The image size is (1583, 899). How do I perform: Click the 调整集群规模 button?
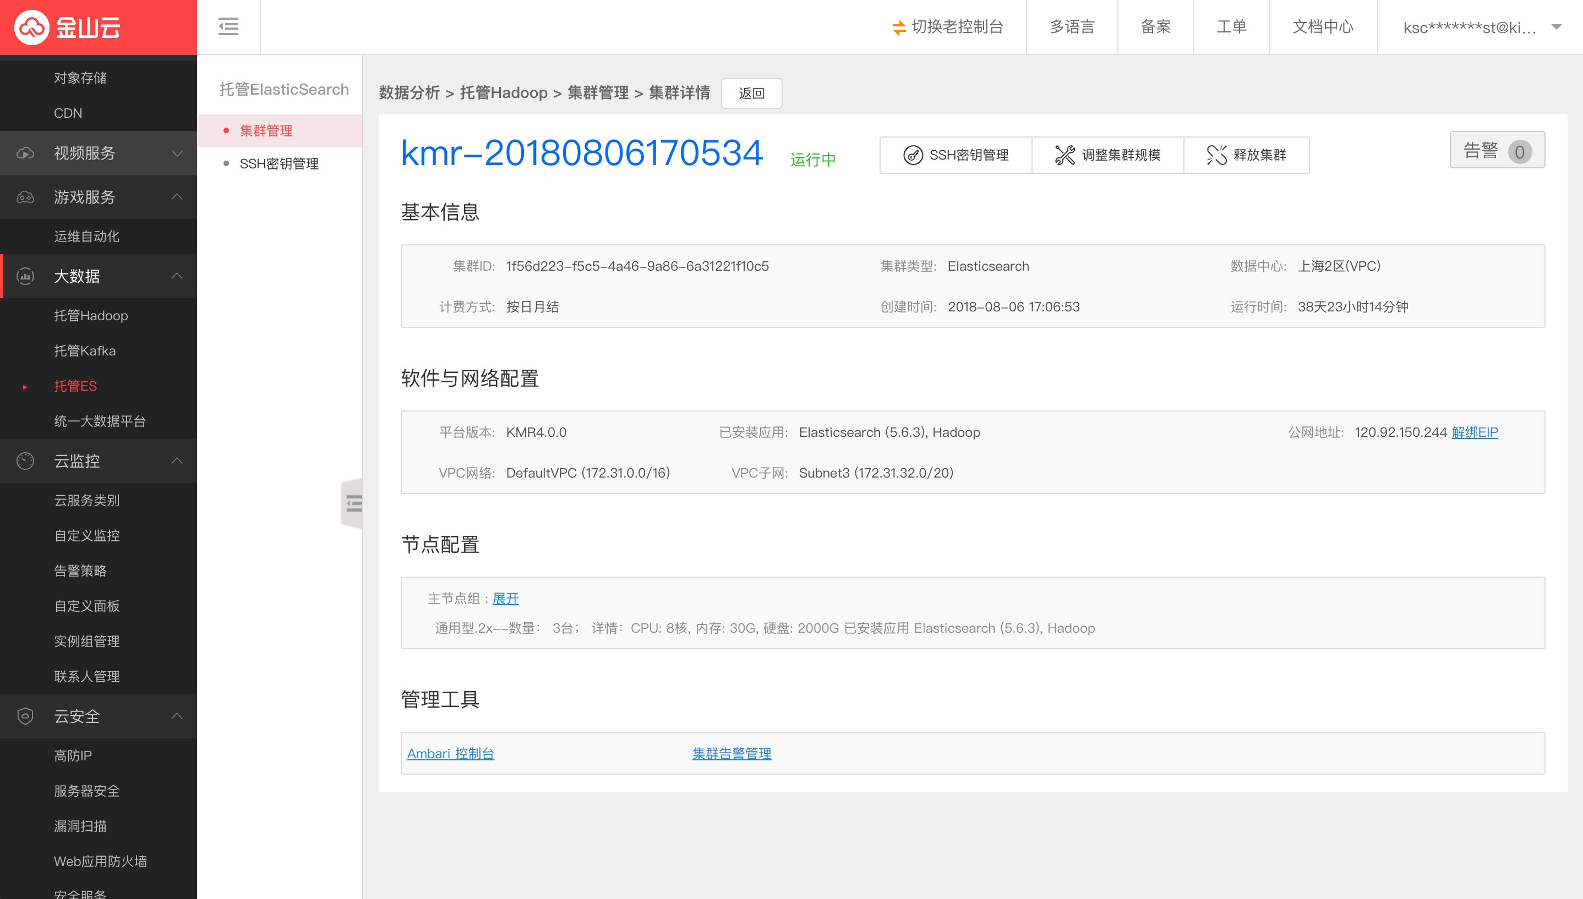click(x=1107, y=155)
